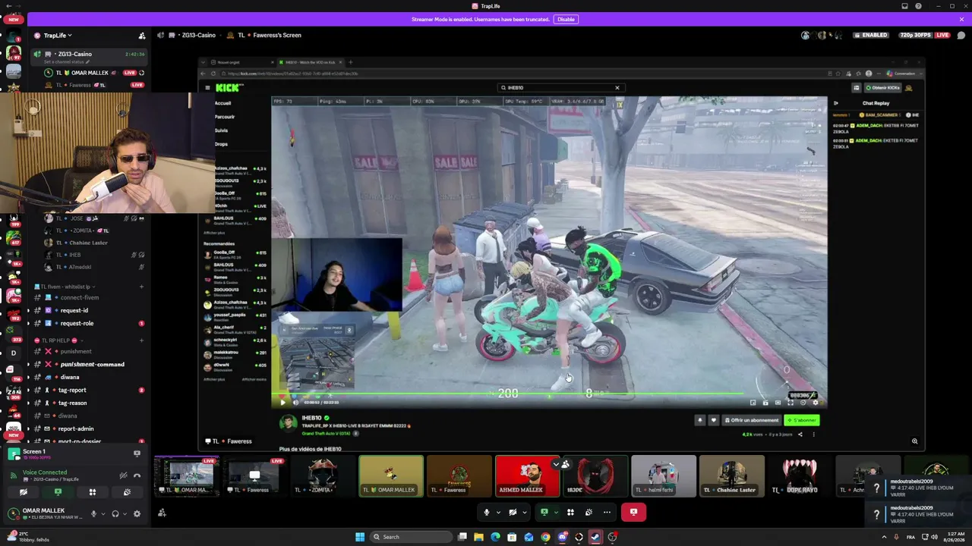
Task: Click Offrir un abonnement on Kick
Action: [x=751, y=420]
